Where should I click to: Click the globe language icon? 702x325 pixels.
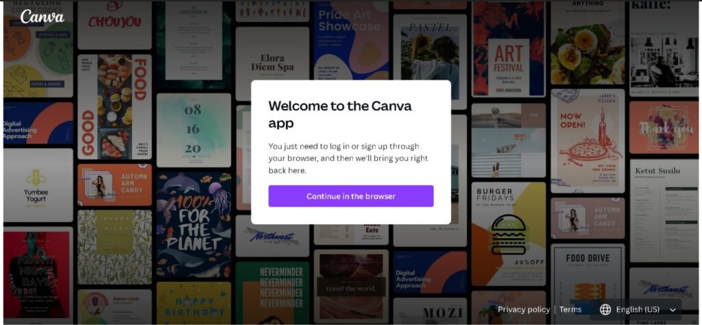point(605,309)
